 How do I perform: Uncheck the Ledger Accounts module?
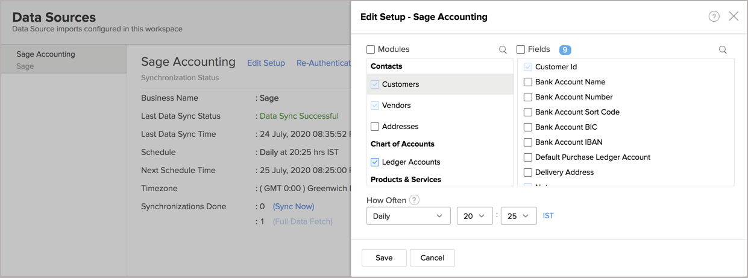pos(375,162)
